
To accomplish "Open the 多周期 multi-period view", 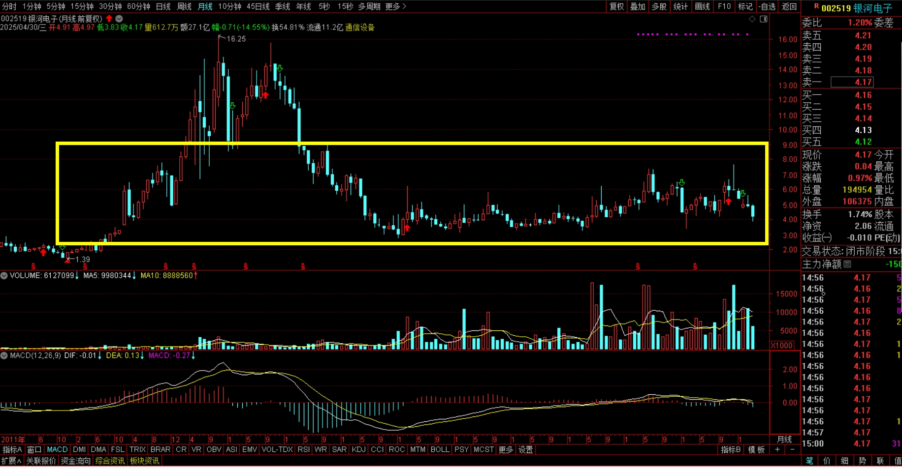I will 369,6.
